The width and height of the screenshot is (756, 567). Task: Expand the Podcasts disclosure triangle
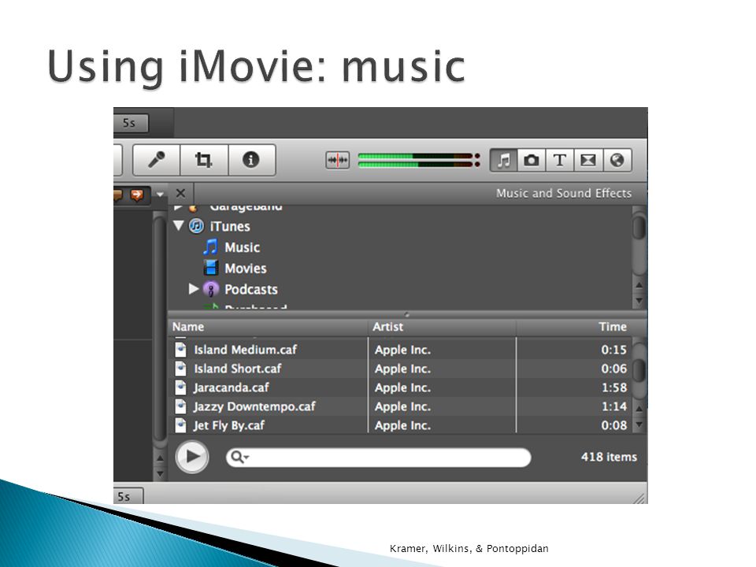tap(194, 289)
